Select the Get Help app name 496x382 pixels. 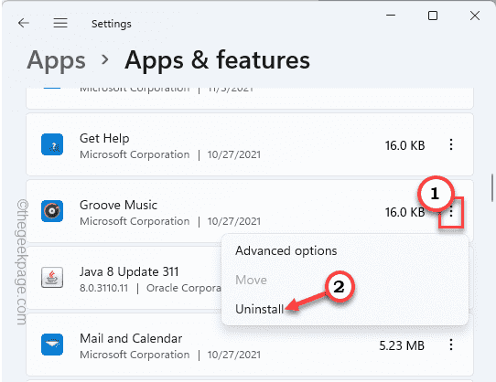coord(104,138)
